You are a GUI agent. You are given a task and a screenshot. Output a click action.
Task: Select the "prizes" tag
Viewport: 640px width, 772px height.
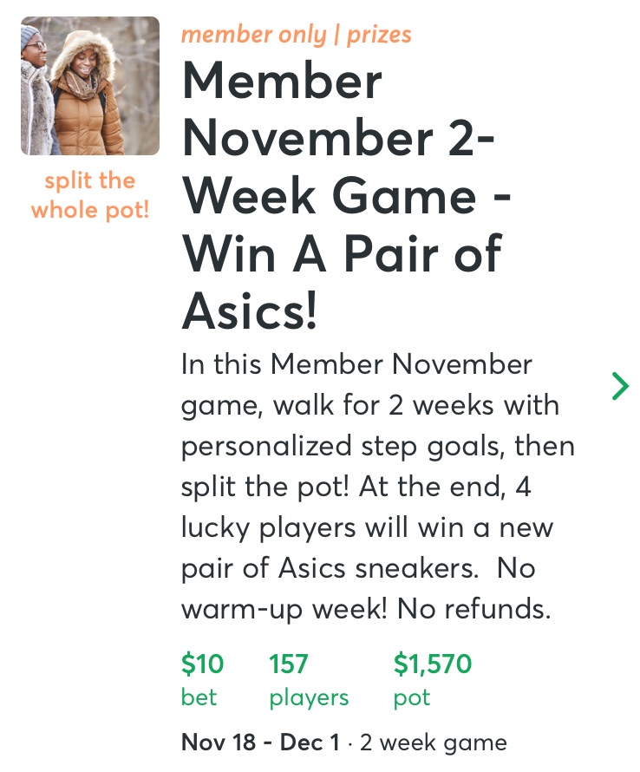pos(379,35)
